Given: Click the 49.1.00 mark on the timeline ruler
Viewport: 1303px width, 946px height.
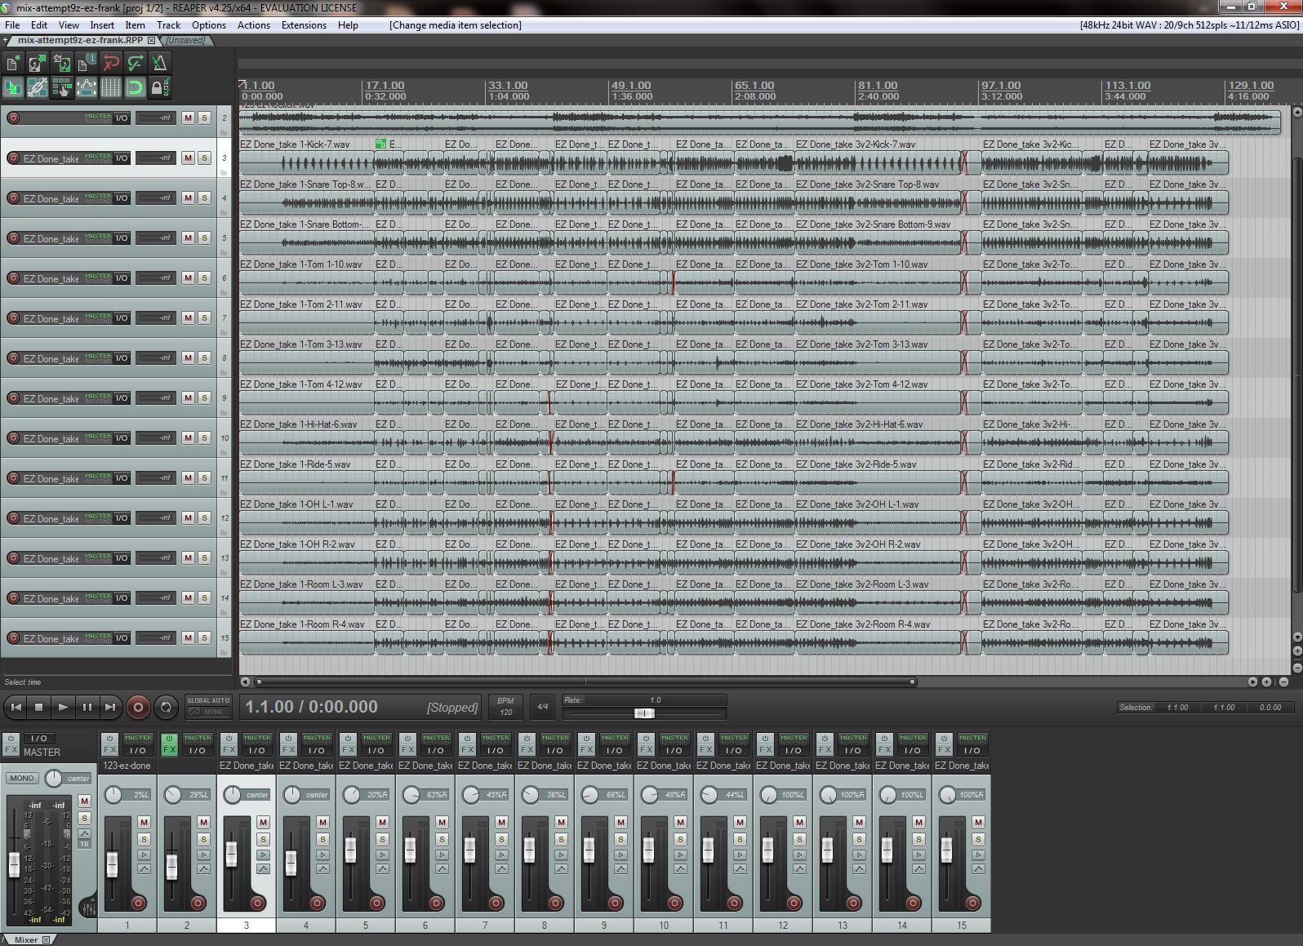Looking at the screenshot, I should [x=631, y=85].
